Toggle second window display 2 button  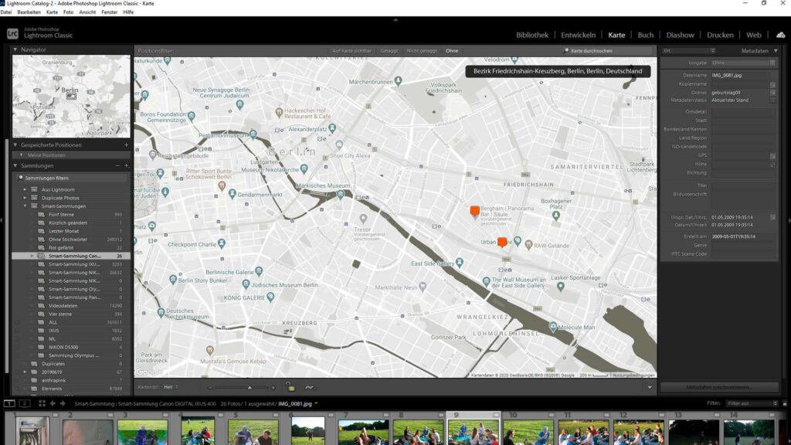click(24, 403)
